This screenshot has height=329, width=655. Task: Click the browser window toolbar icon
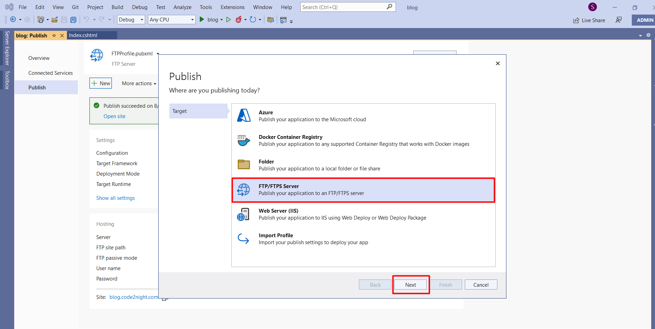click(283, 20)
